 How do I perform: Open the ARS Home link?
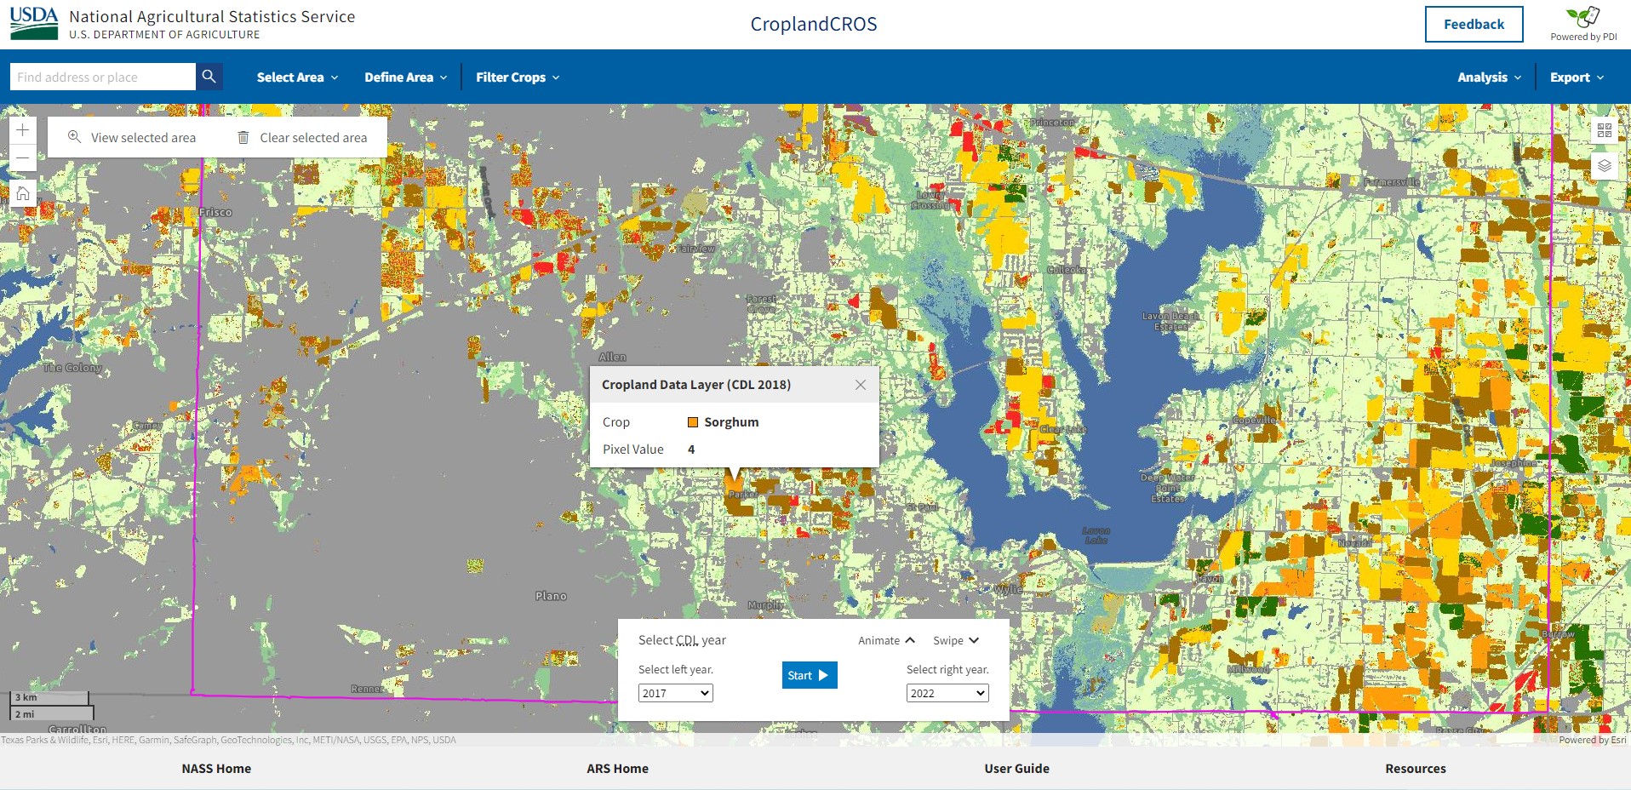617,769
